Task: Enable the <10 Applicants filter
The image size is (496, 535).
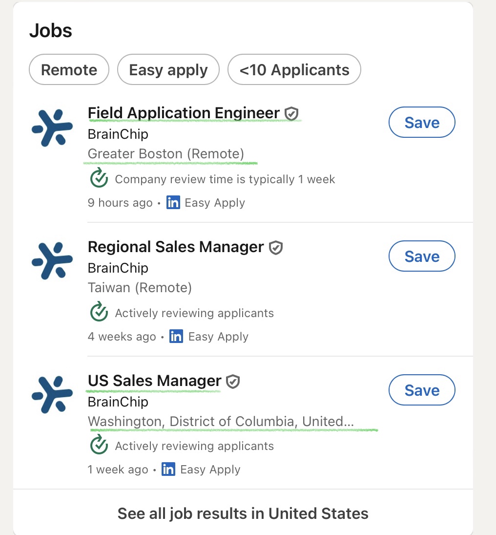Action: pos(294,70)
